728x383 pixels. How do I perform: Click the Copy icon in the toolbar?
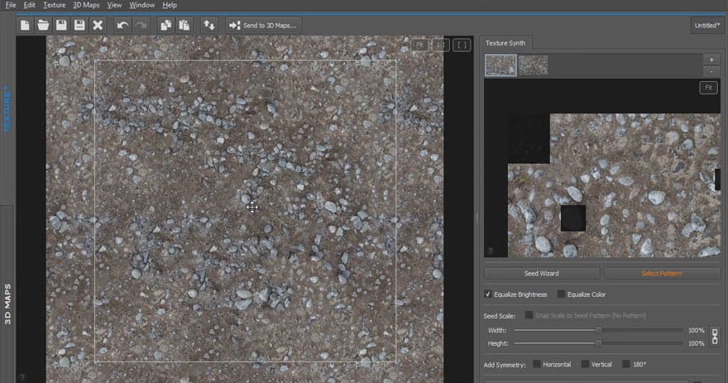click(166, 25)
